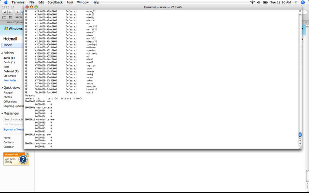The width and height of the screenshot is (309, 193).
Task: Click the Hotmail tip help icon
Action: point(23,159)
